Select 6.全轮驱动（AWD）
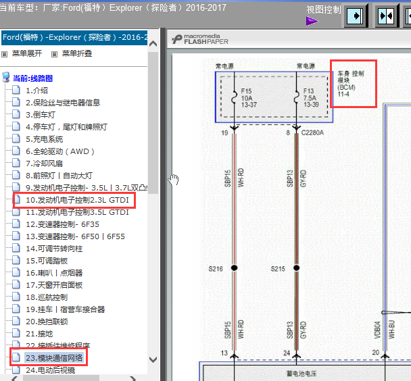 click(60, 151)
